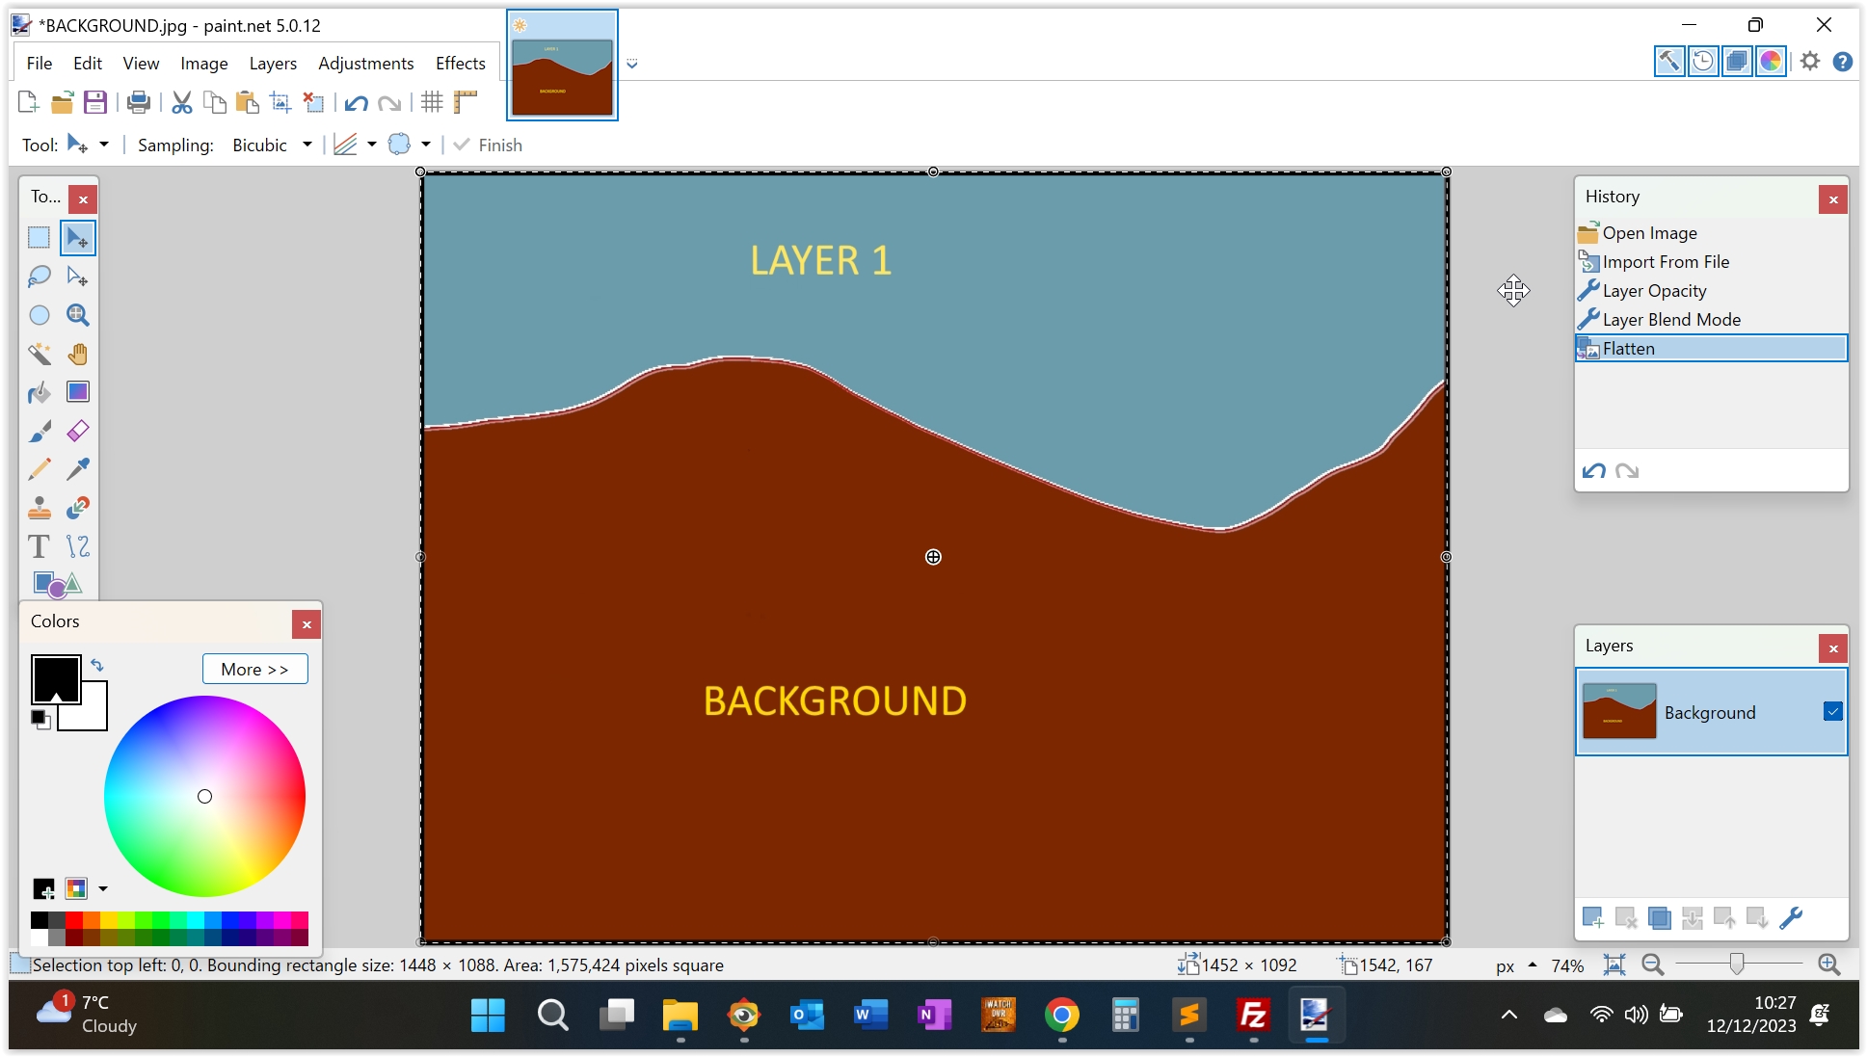This screenshot has width=1867, height=1057.
Task: Toggle the rulers on the canvas
Action: [467, 102]
